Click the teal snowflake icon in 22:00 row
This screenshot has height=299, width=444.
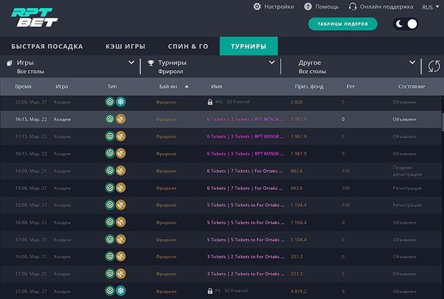[x=121, y=102]
